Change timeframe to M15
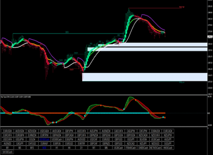 [32, 148]
